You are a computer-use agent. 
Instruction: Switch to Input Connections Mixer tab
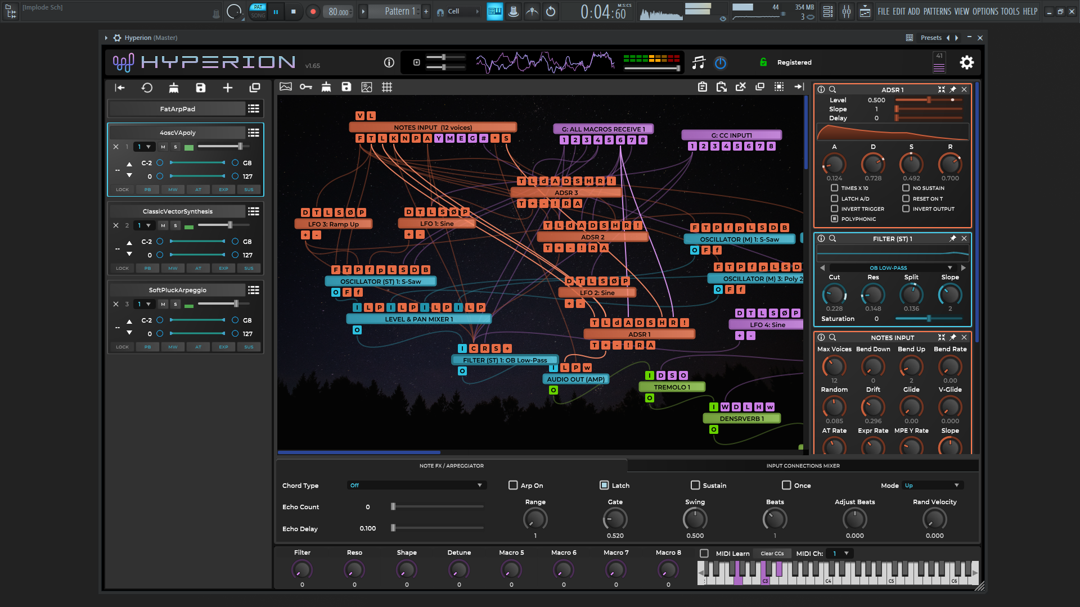click(803, 466)
